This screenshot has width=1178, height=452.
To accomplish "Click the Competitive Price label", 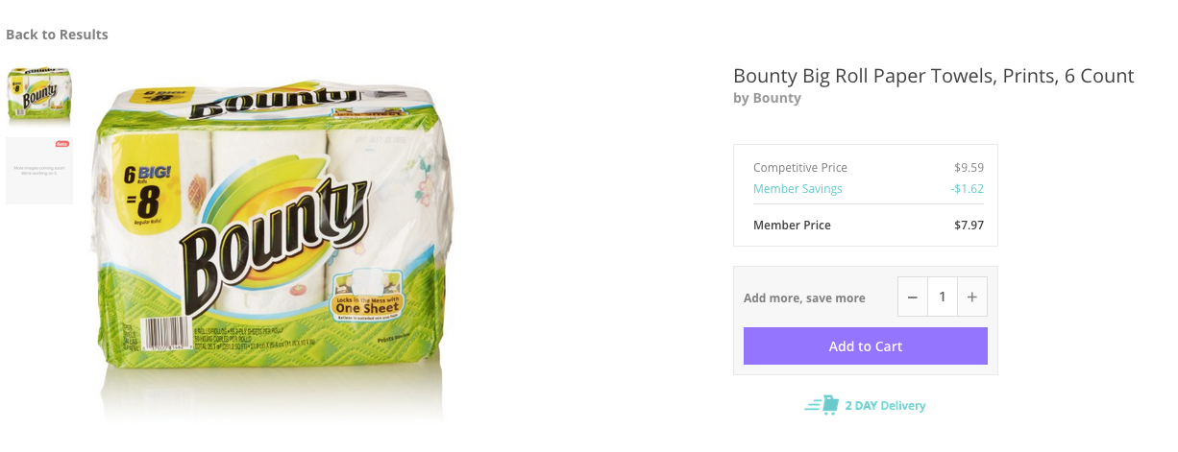I will (800, 168).
